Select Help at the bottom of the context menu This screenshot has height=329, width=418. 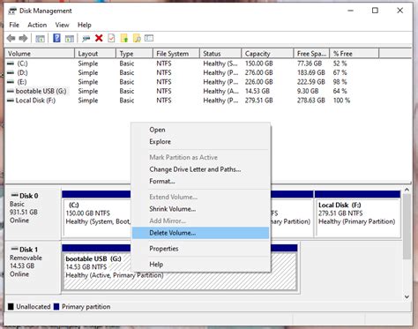[x=200, y=265]
